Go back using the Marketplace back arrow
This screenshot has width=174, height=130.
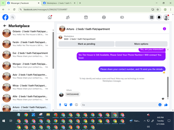click(x=5, y=26)
